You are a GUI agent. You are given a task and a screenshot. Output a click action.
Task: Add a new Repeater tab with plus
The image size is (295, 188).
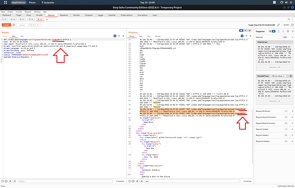coord(47,19)
